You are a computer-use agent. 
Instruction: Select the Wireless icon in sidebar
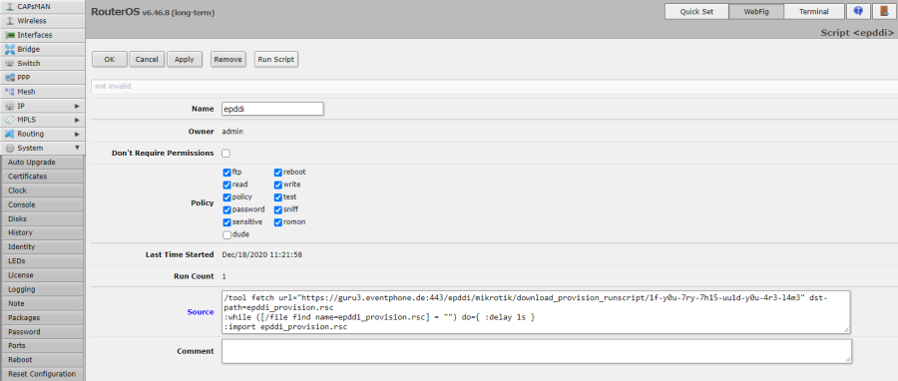(10, 21)
